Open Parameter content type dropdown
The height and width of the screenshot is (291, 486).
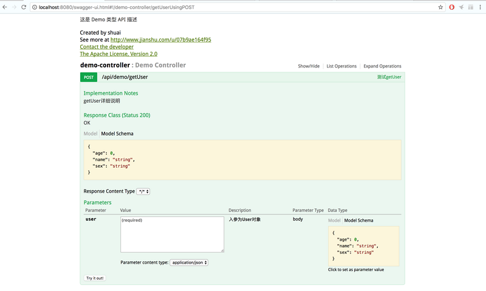(x=189, y=262)
